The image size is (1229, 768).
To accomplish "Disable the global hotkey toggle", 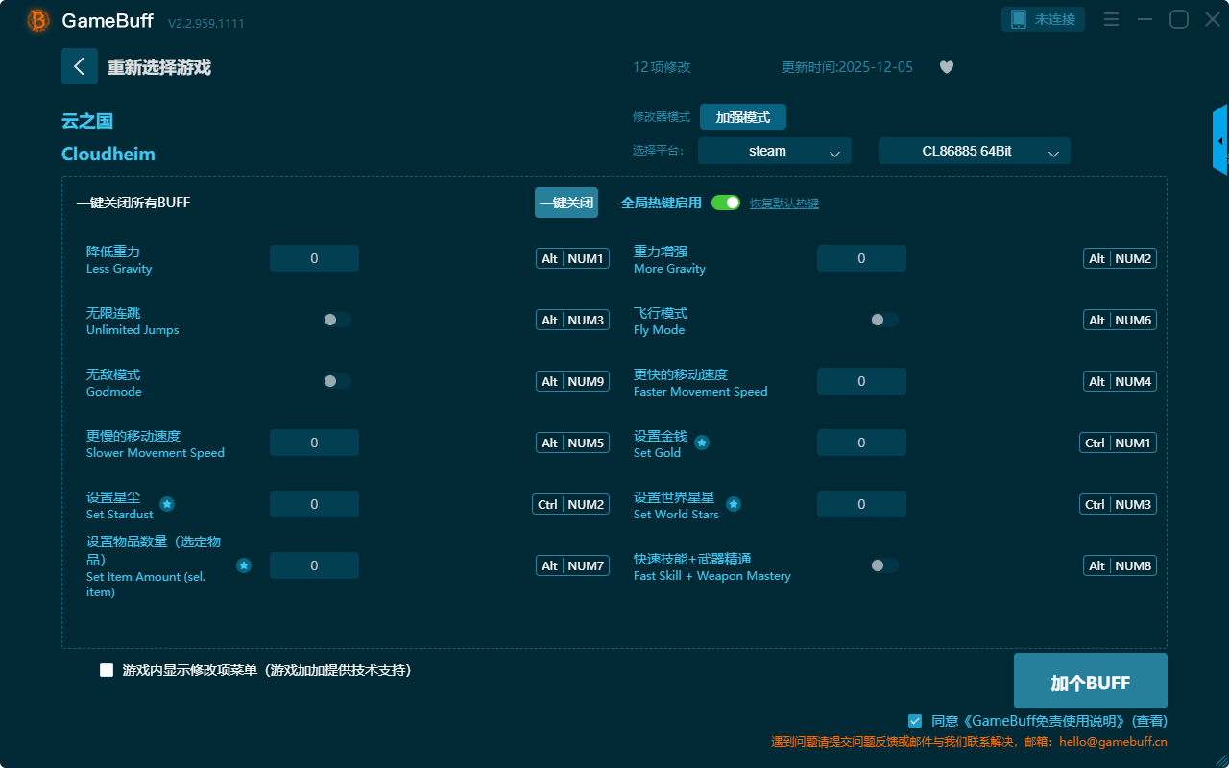I will coord(726,203).
